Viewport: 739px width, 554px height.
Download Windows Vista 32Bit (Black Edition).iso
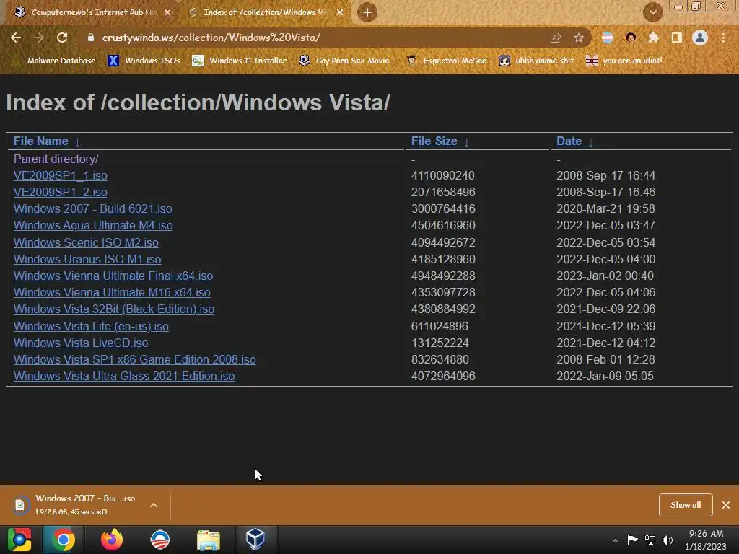[113, 309]
